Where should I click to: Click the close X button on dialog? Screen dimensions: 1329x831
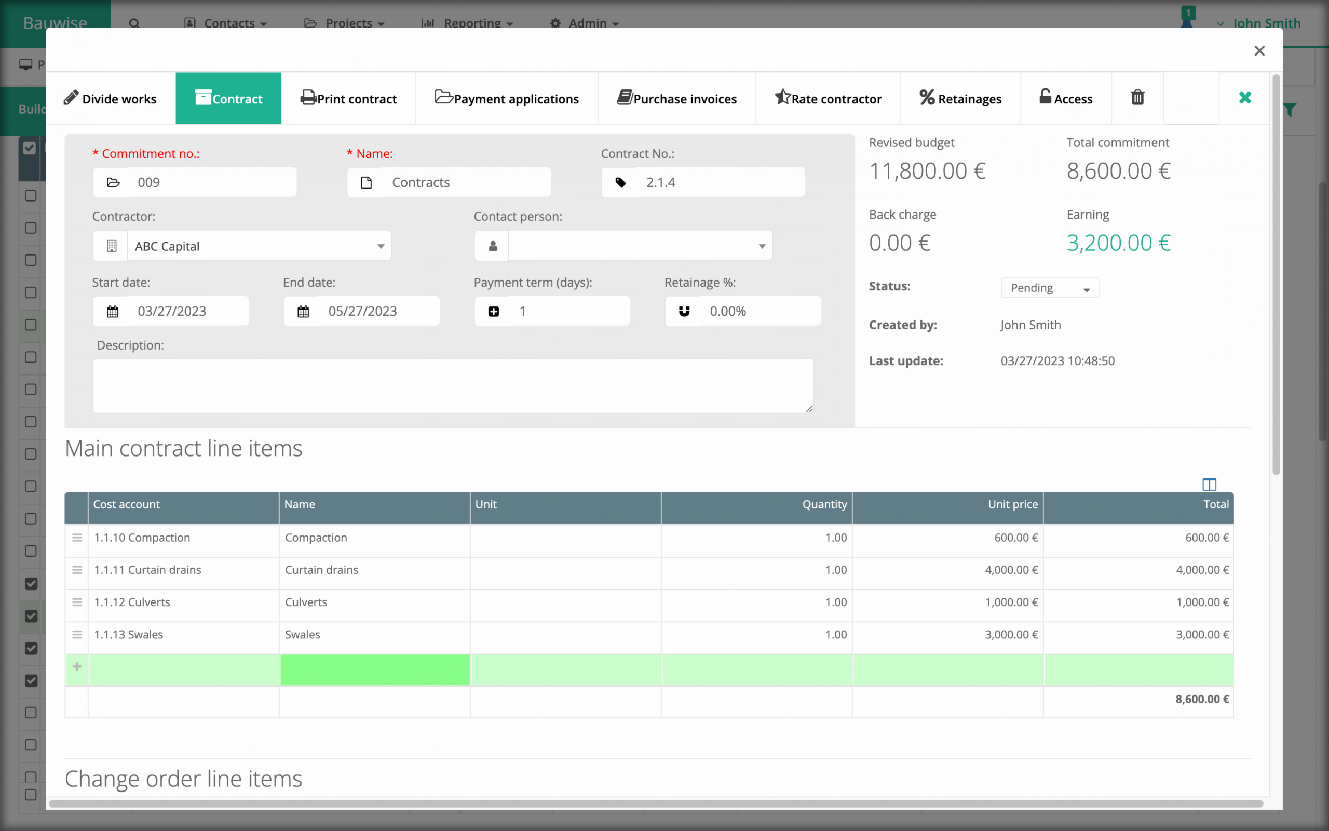[x=1260, y=51]
